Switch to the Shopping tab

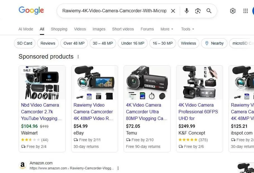pyautogui.click(x=59, y=29)
